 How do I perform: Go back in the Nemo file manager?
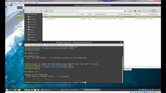27,11
